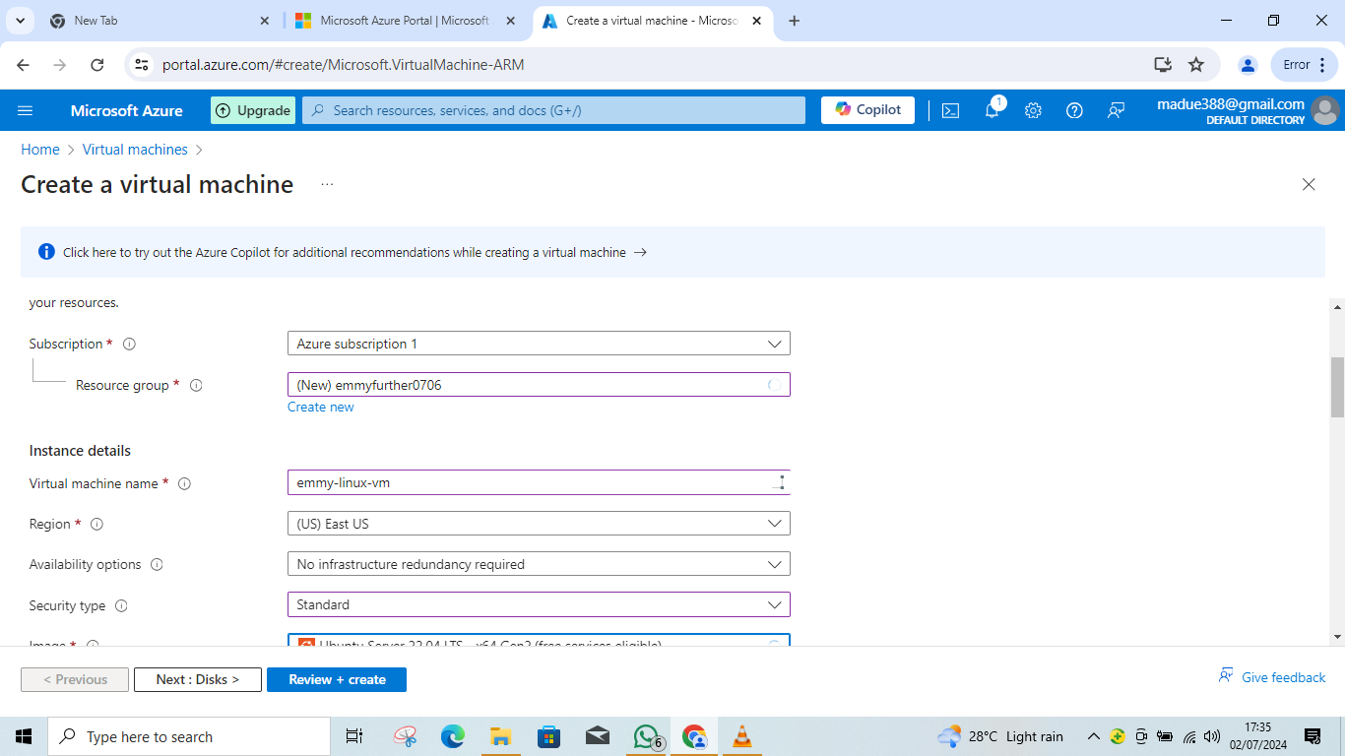Open the tab search dropdown arrow
This screenshot has width=1345, height=756.
(x=20, y=21)
